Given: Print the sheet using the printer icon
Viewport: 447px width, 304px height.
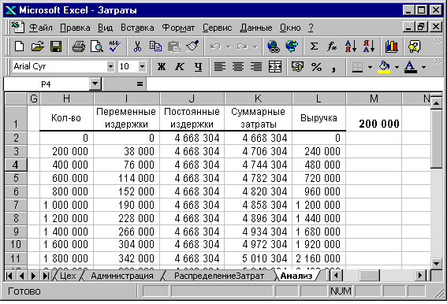Looking at the screenshot, I should (78, 46).
